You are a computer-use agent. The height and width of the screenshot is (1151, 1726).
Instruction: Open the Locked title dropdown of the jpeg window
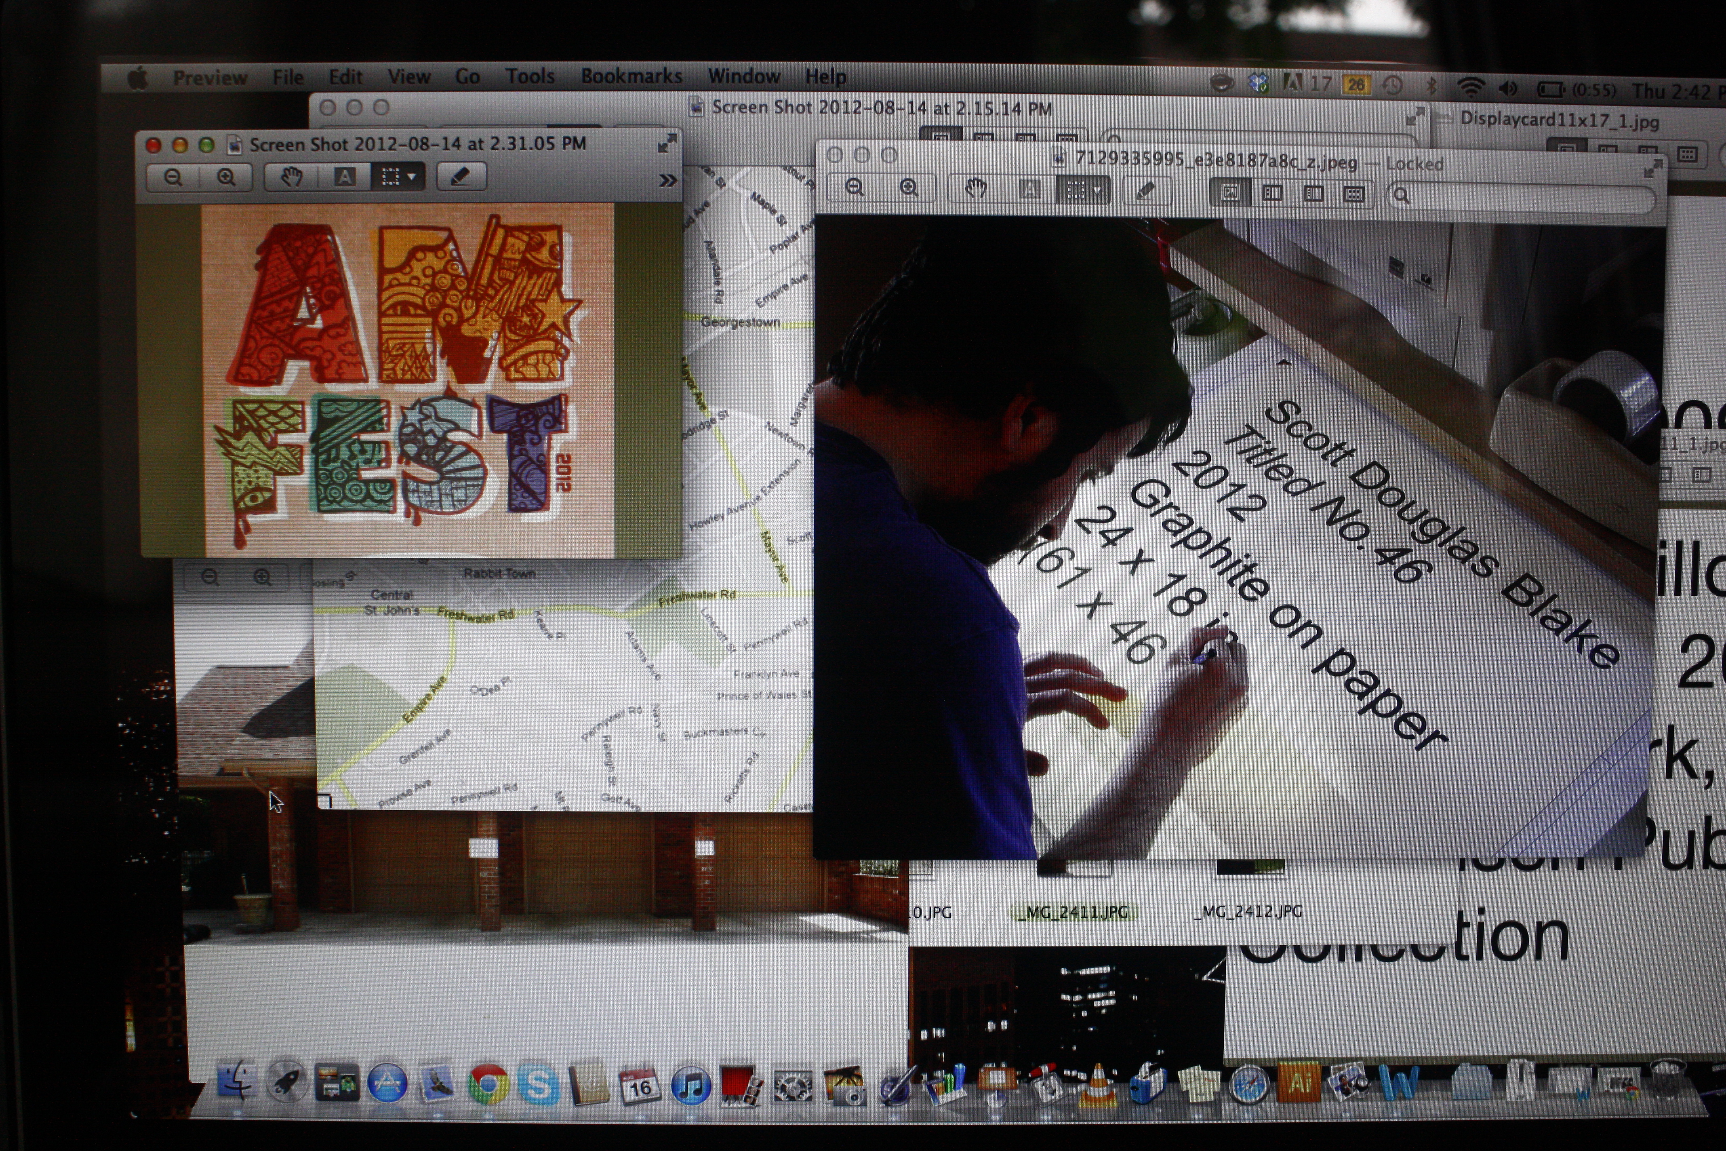[x=1414, y=164]
